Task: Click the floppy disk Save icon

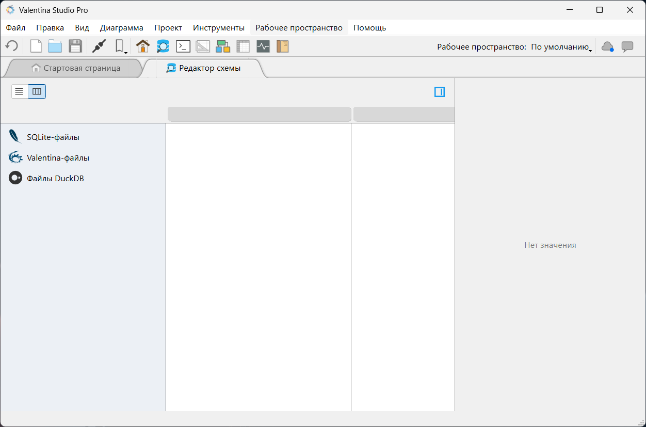Action: click(x=75, y=46)
